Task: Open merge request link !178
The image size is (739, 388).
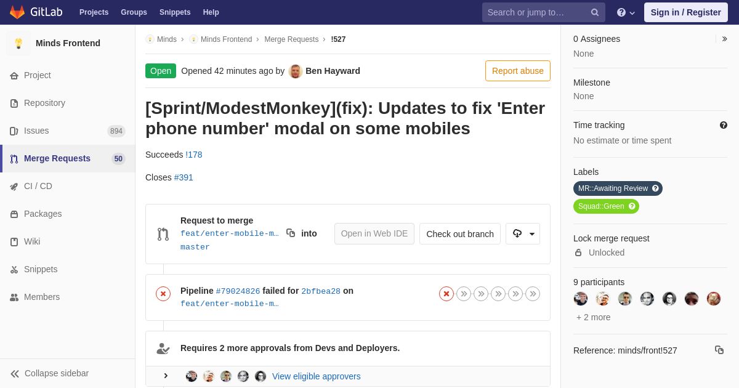Action: pyautogui.click(x=194, y=155)
